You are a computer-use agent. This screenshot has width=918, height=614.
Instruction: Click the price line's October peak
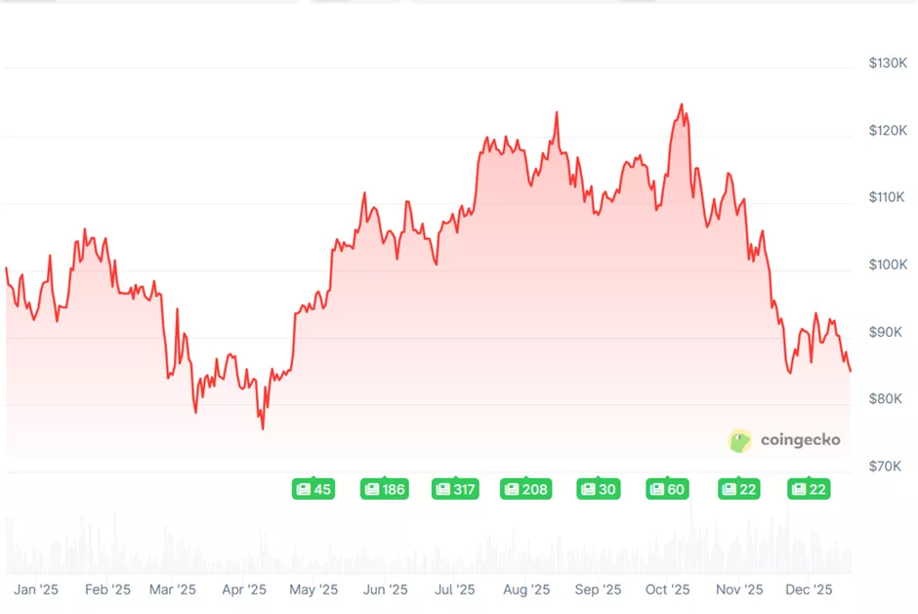coord(681,105)
